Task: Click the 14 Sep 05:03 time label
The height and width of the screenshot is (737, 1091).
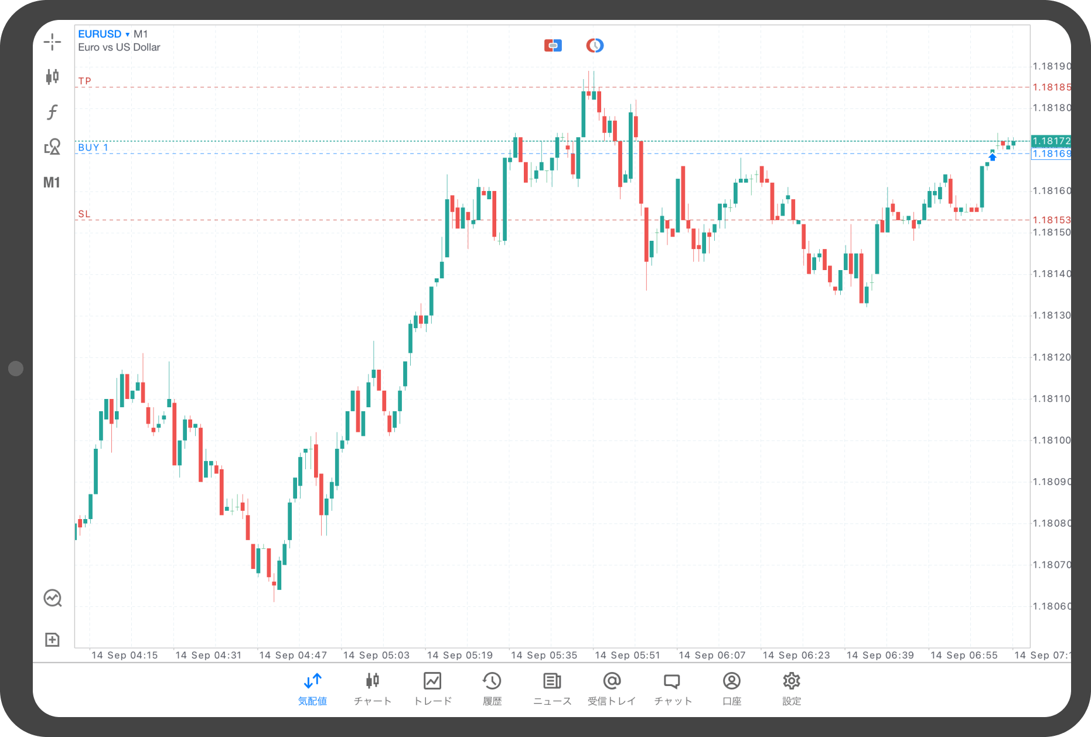Action: click(376, 655)
